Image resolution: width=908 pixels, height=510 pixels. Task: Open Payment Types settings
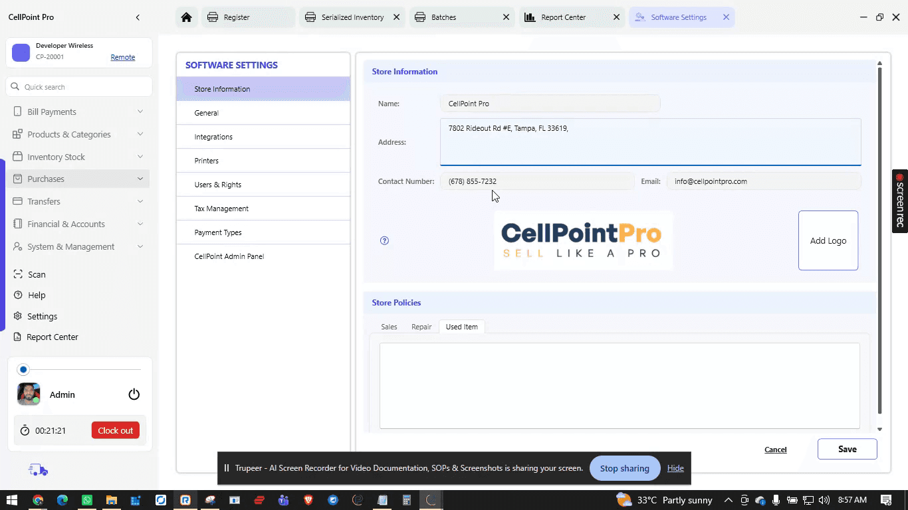pyautogui.click(x=263, y=232)
